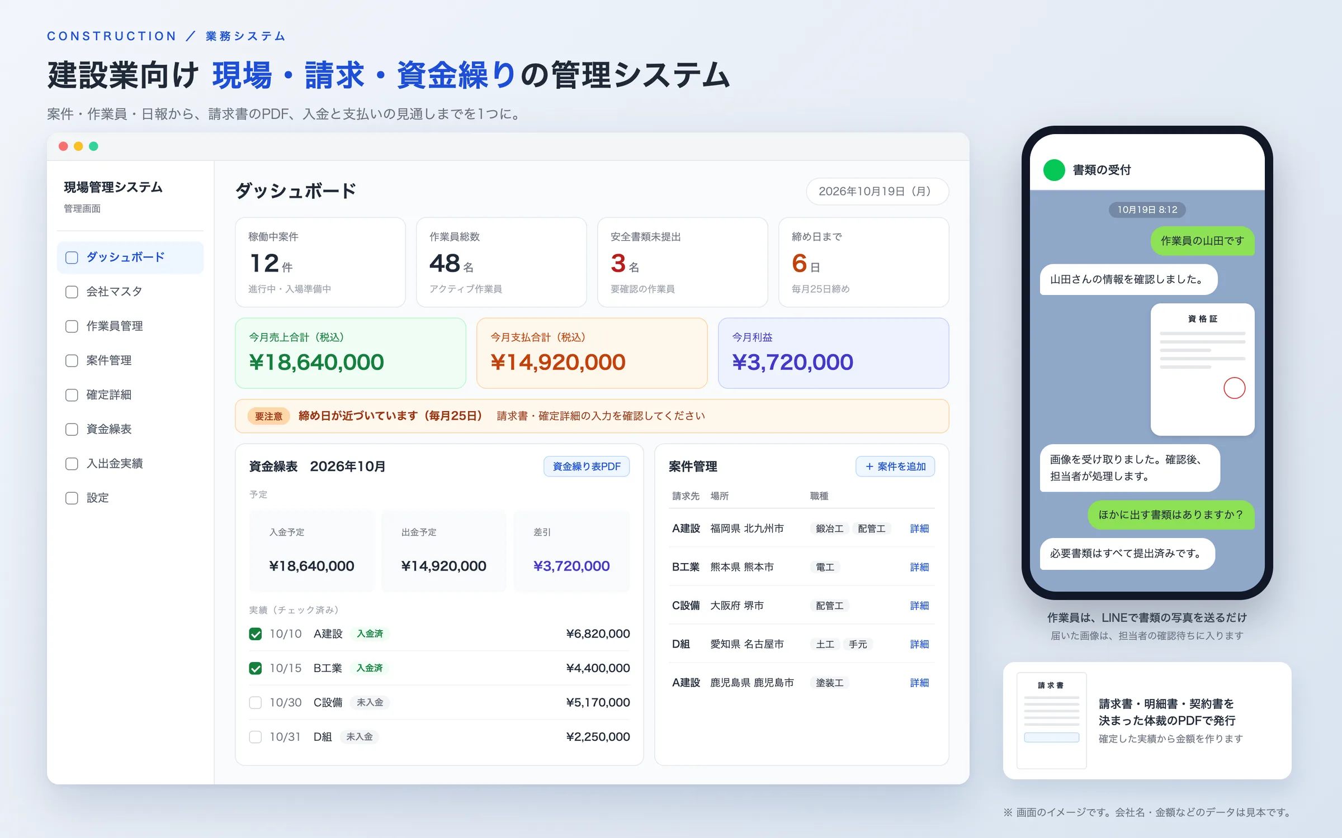Click the square icon beside 設定
This screenshot has width=1342, height=838.
tap(72, 498)
